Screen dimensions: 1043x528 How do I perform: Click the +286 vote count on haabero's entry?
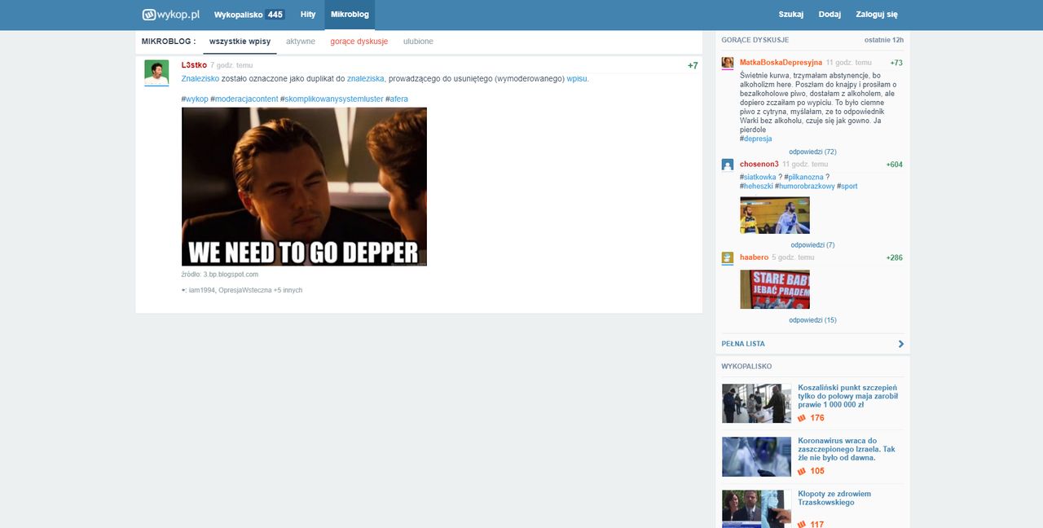pyautogui.click(x=894, y=257)
